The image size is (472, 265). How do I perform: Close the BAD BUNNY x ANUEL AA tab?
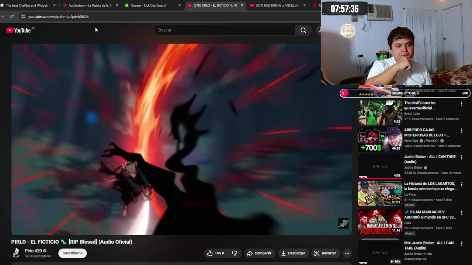[x=305, y=6]
